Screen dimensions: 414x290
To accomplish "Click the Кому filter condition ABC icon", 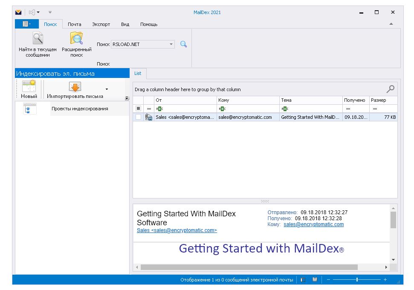I will tap(222, 109).
